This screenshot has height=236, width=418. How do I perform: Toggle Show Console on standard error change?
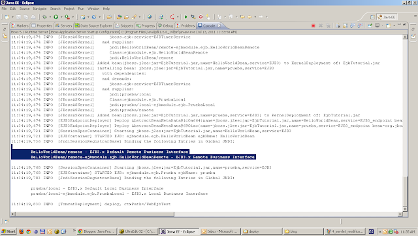pyautogui.click(x=360, y=25)
